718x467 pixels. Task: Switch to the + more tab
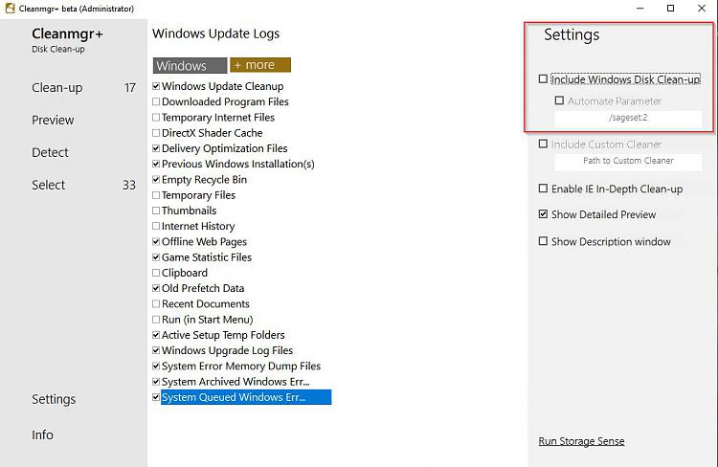coord(260,65)
